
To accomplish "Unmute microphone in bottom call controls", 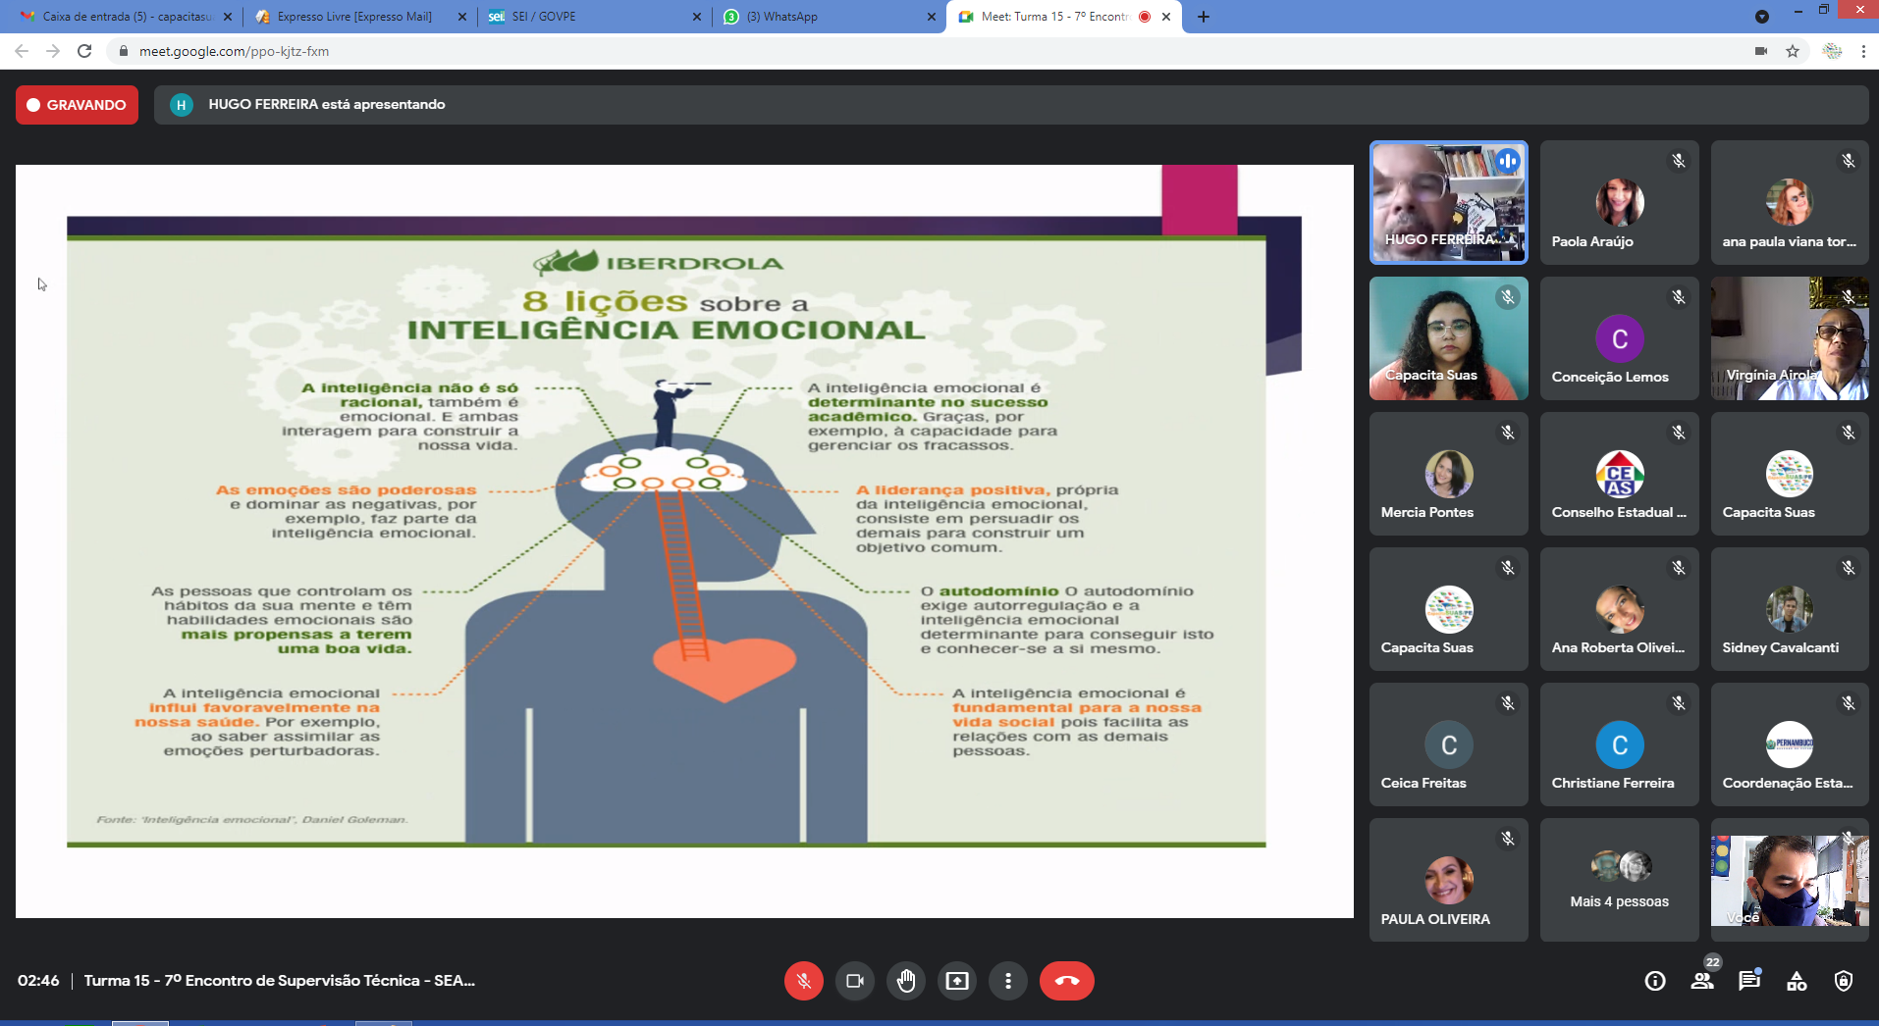I will tap(803, 981).
